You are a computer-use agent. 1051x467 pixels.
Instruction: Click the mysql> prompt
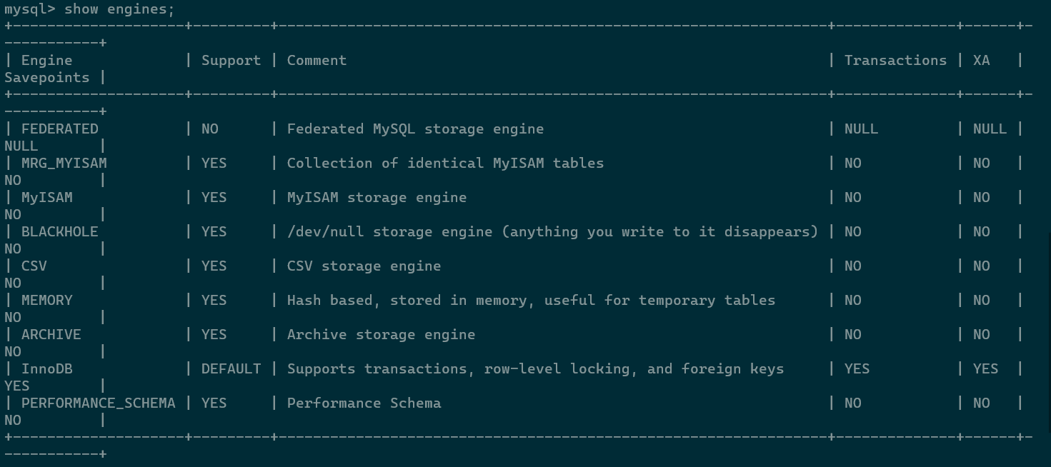coord(30,9)
